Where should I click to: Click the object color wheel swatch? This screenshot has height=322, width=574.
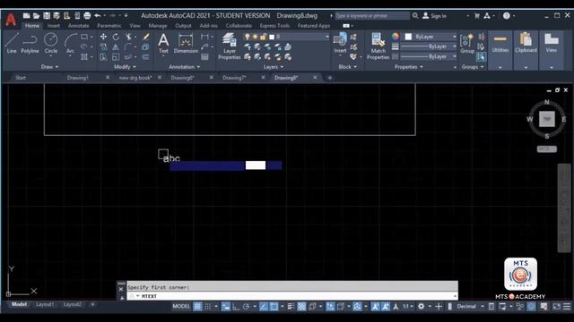(x=395, y=37)
